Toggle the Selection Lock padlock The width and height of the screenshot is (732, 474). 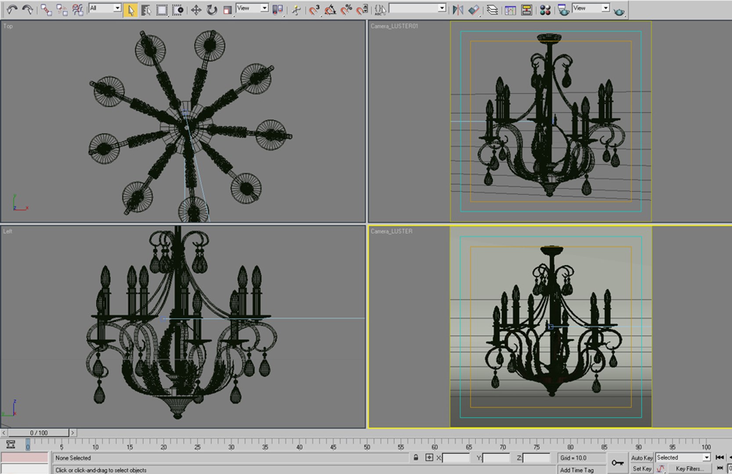[x=415, y=458]
